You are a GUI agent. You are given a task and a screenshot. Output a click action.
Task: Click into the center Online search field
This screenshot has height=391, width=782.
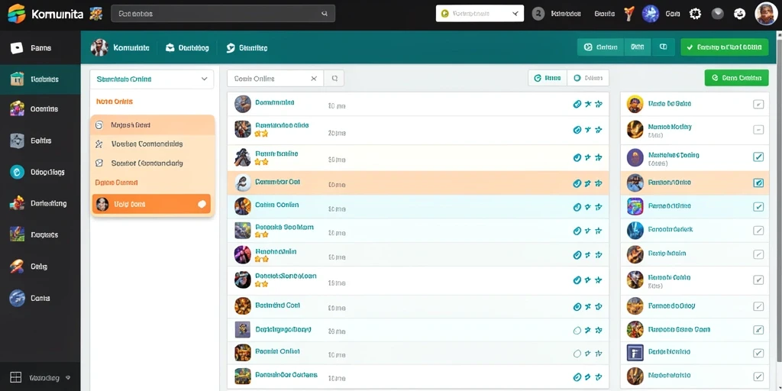[x=275, y=79]
